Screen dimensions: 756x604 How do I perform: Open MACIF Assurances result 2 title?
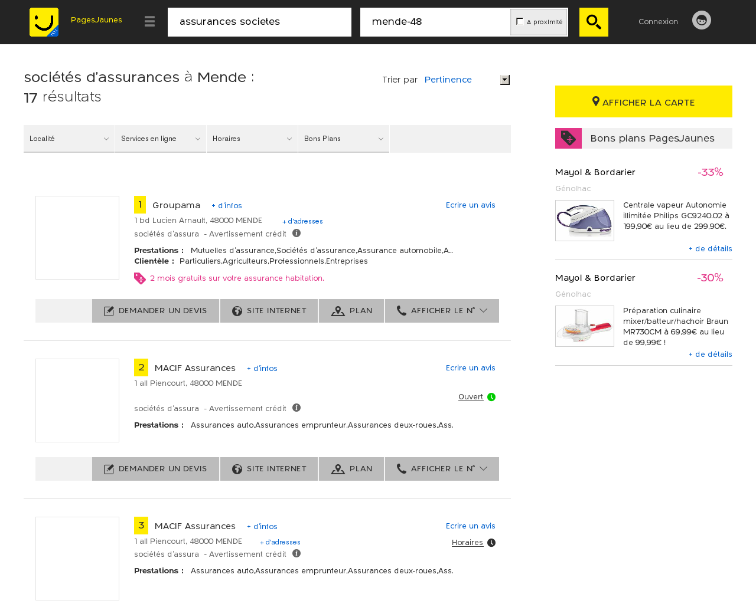coord(195,368)
